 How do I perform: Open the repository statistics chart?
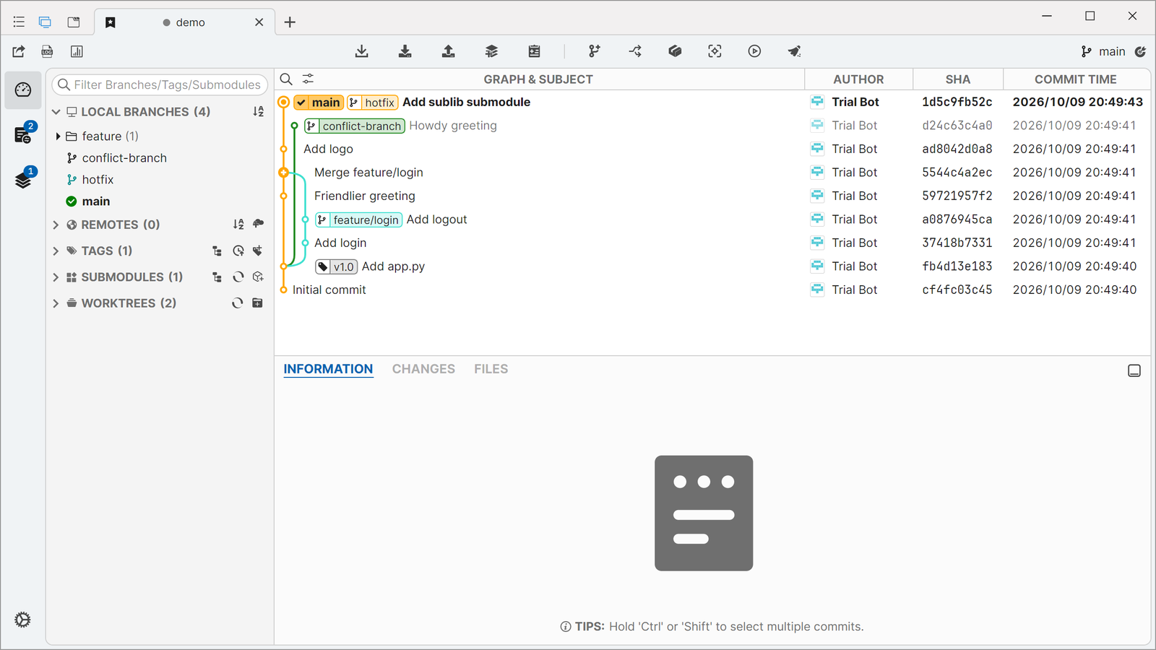point(77,51)
